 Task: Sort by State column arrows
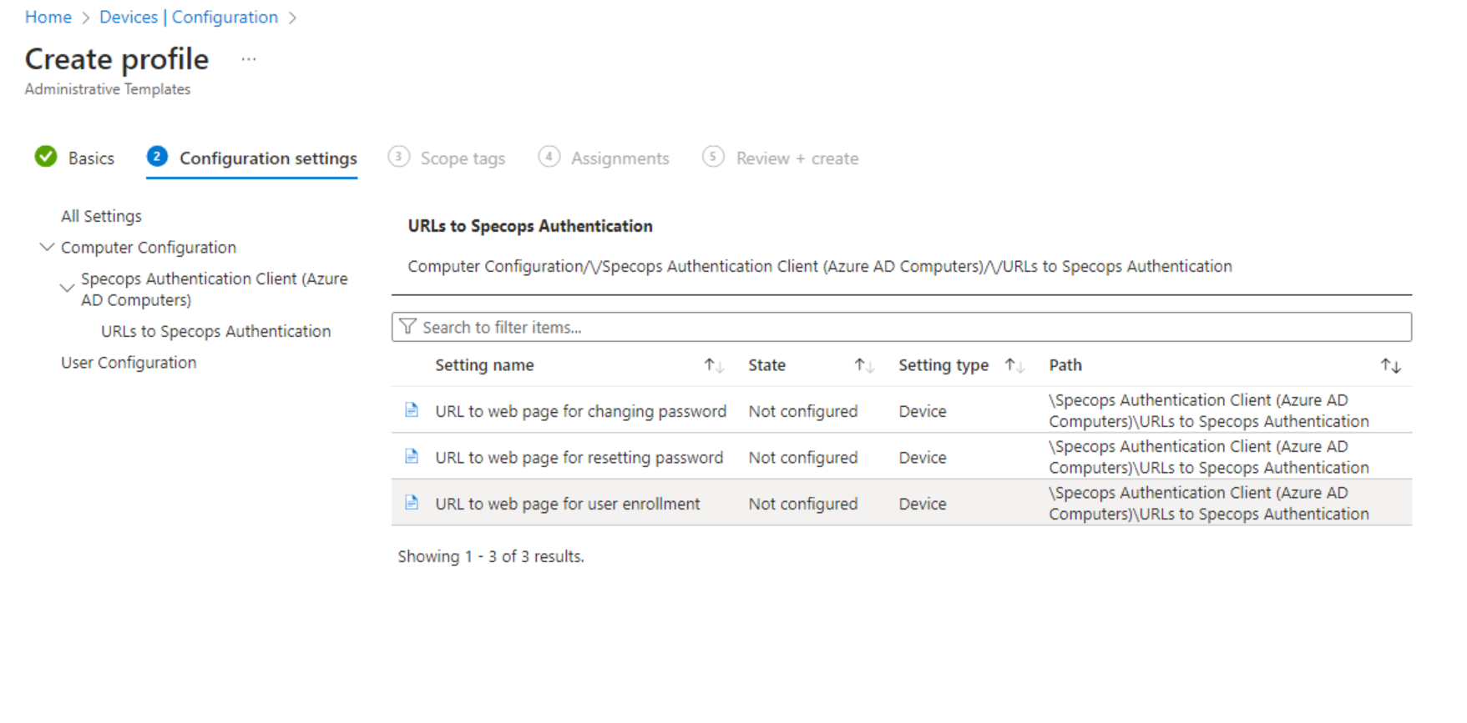[864, 365]
